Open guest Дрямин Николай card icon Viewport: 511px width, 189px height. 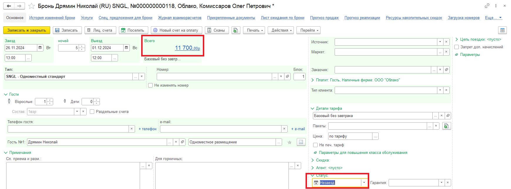coord(182,142)
